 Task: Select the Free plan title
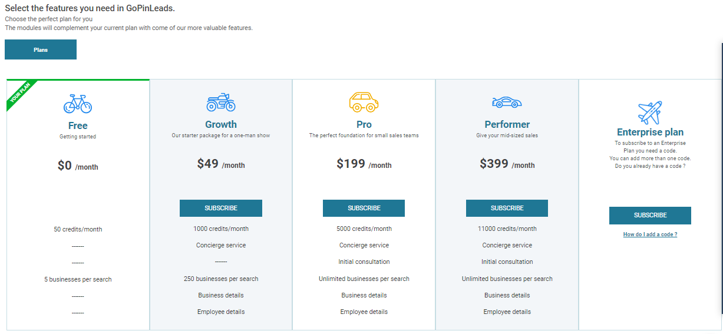(x=78, y=125)
